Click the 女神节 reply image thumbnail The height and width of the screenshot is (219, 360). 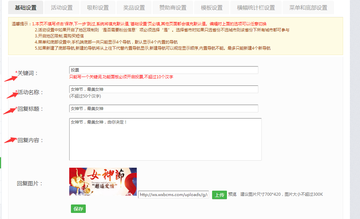[103, 182]
